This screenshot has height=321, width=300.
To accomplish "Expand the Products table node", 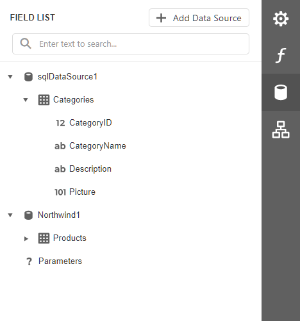I will point(26,238).
